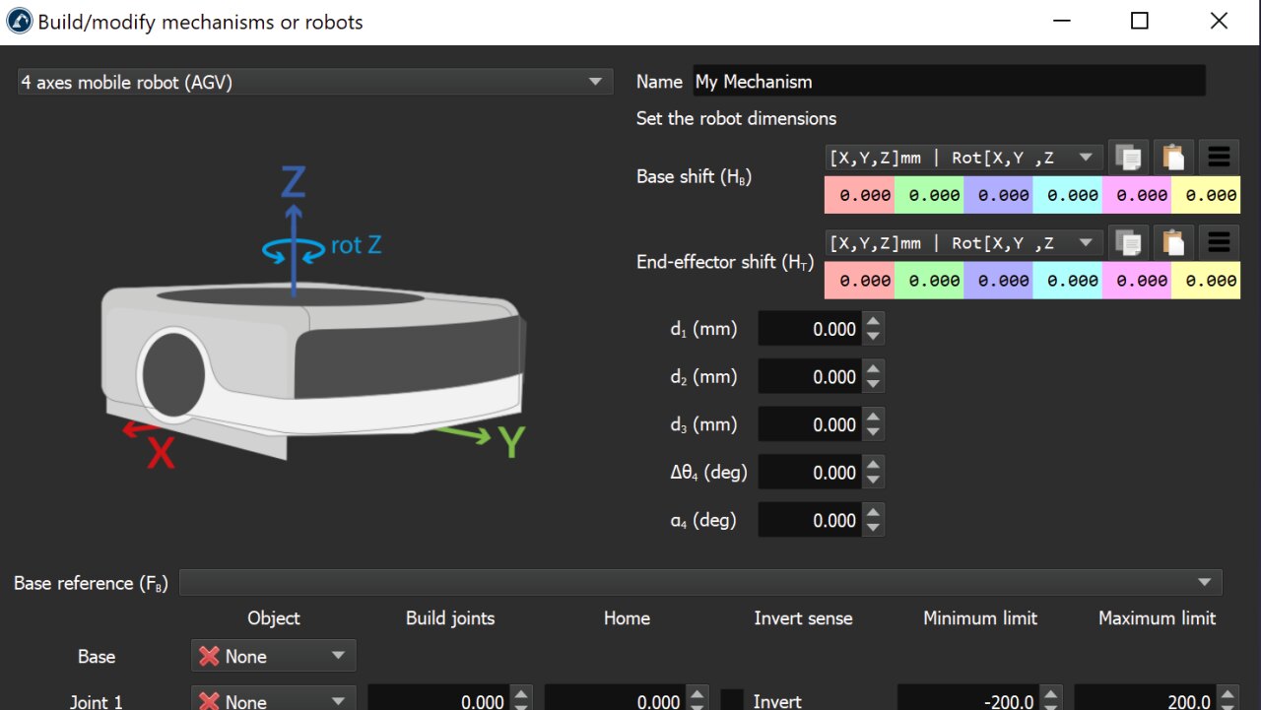
Task: Expand the Base reference (FB) dropdown
Action: 699,583
